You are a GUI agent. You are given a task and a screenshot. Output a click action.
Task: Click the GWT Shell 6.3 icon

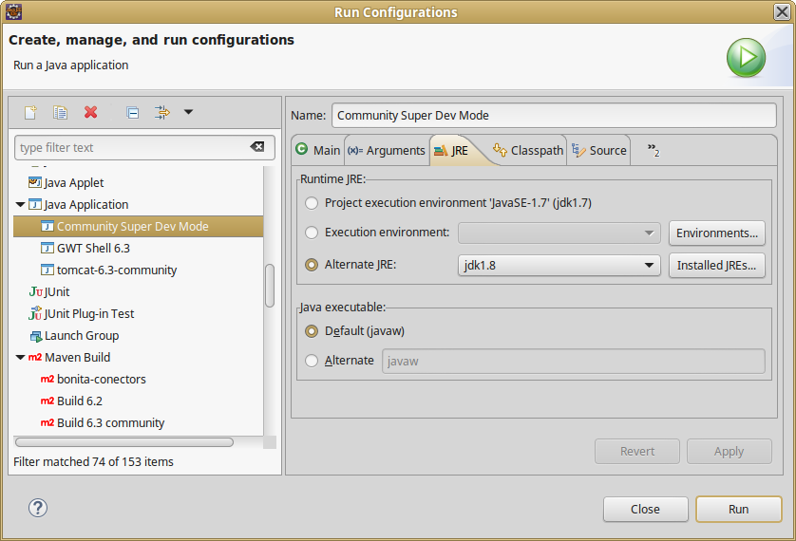click(47, 248)
